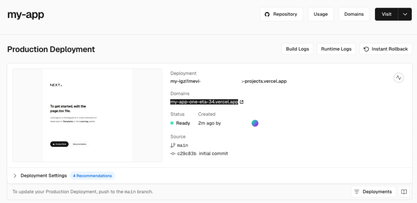Click the Next.js logo in preview
417x203 pixels.
coord(56,85)
